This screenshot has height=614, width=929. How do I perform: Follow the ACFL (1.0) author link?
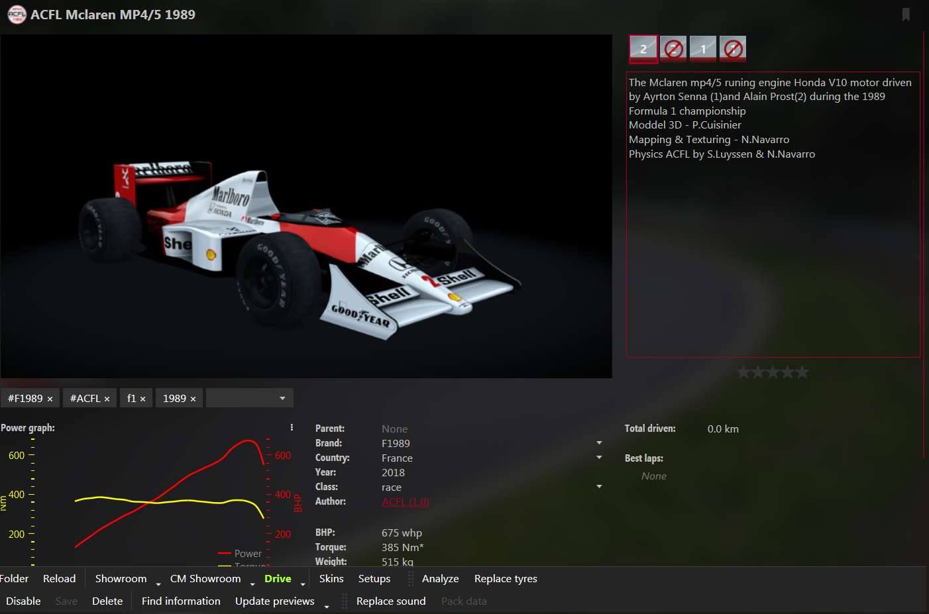coord(405,501)
